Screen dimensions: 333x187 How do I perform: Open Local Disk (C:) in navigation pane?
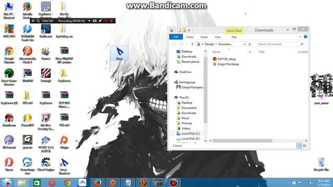pyautogui.click(x=188, y=133)
